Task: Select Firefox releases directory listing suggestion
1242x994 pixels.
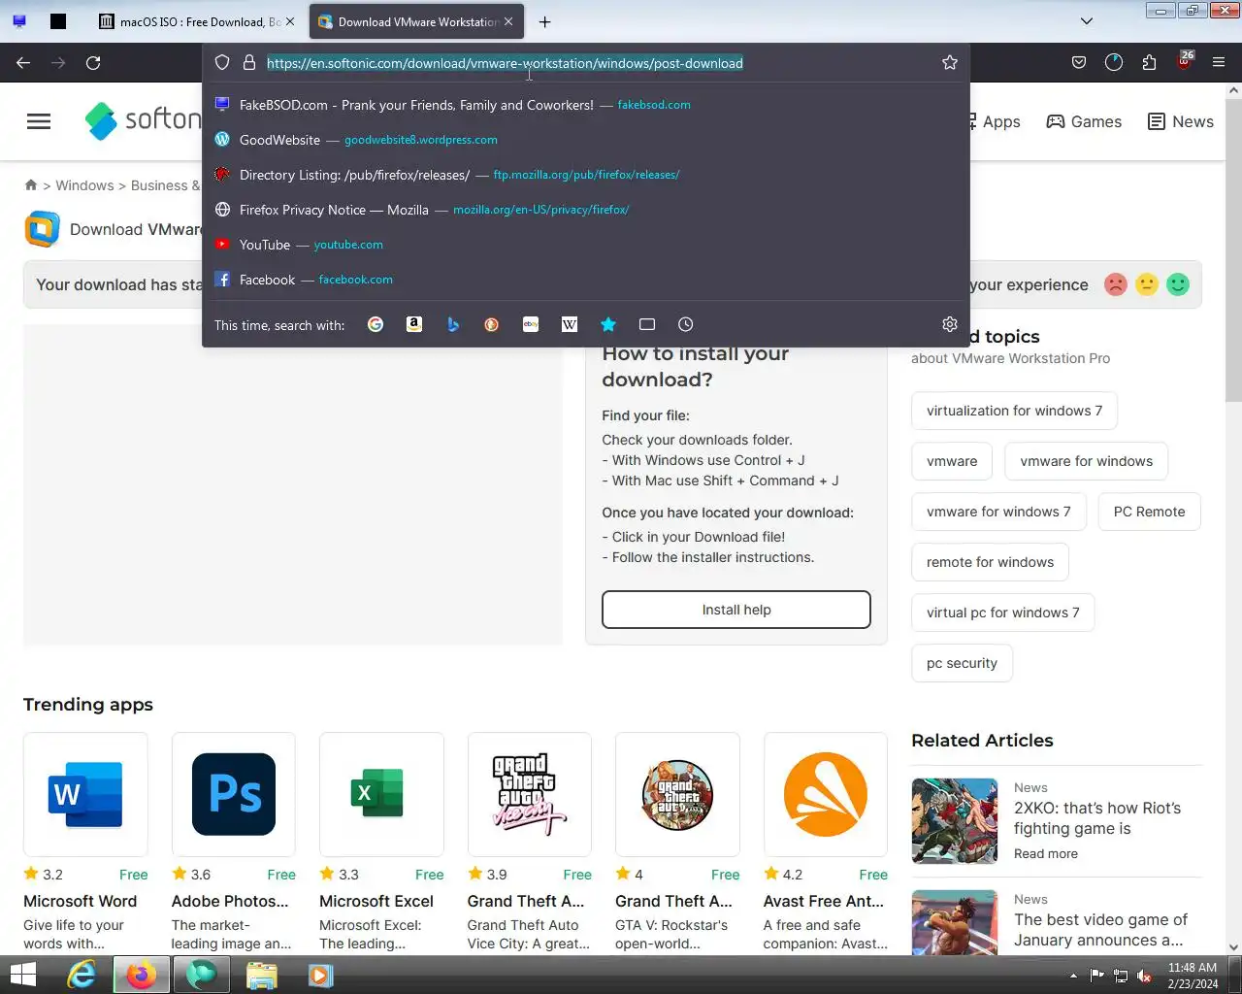Action: [586, 175]
